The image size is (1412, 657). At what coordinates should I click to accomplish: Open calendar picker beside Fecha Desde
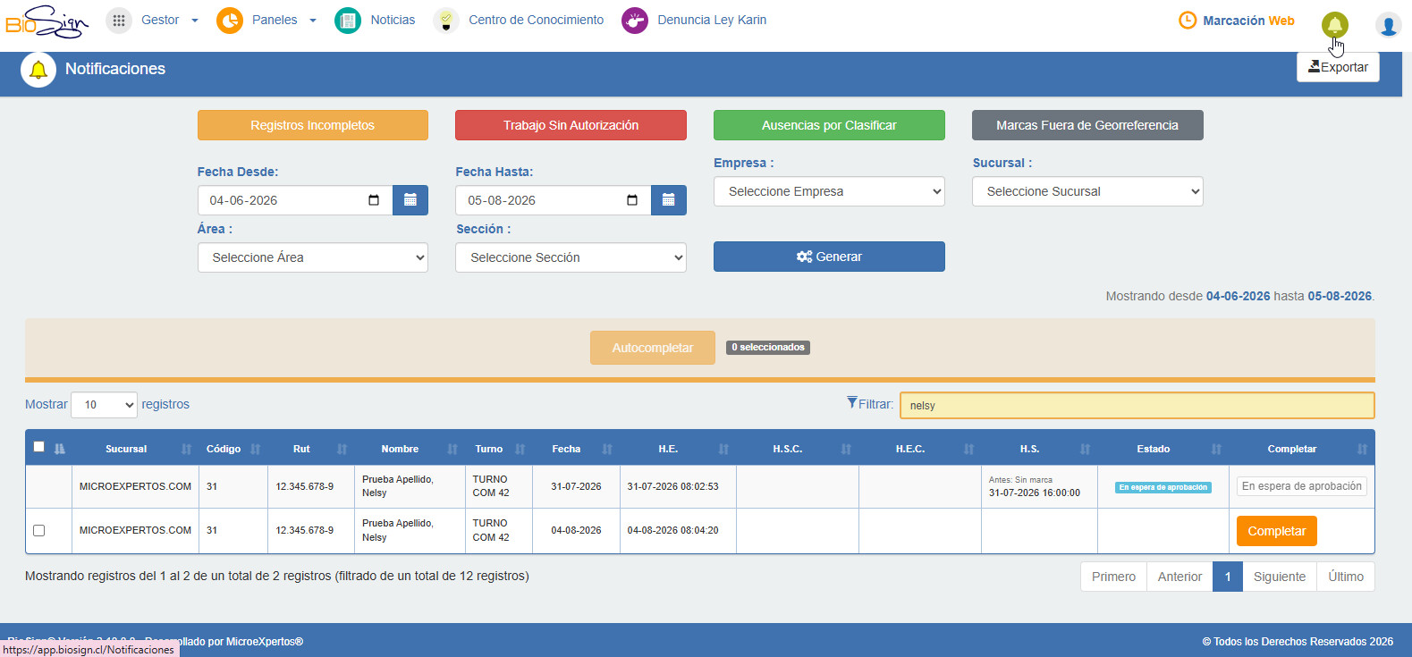tap(410, 200)
